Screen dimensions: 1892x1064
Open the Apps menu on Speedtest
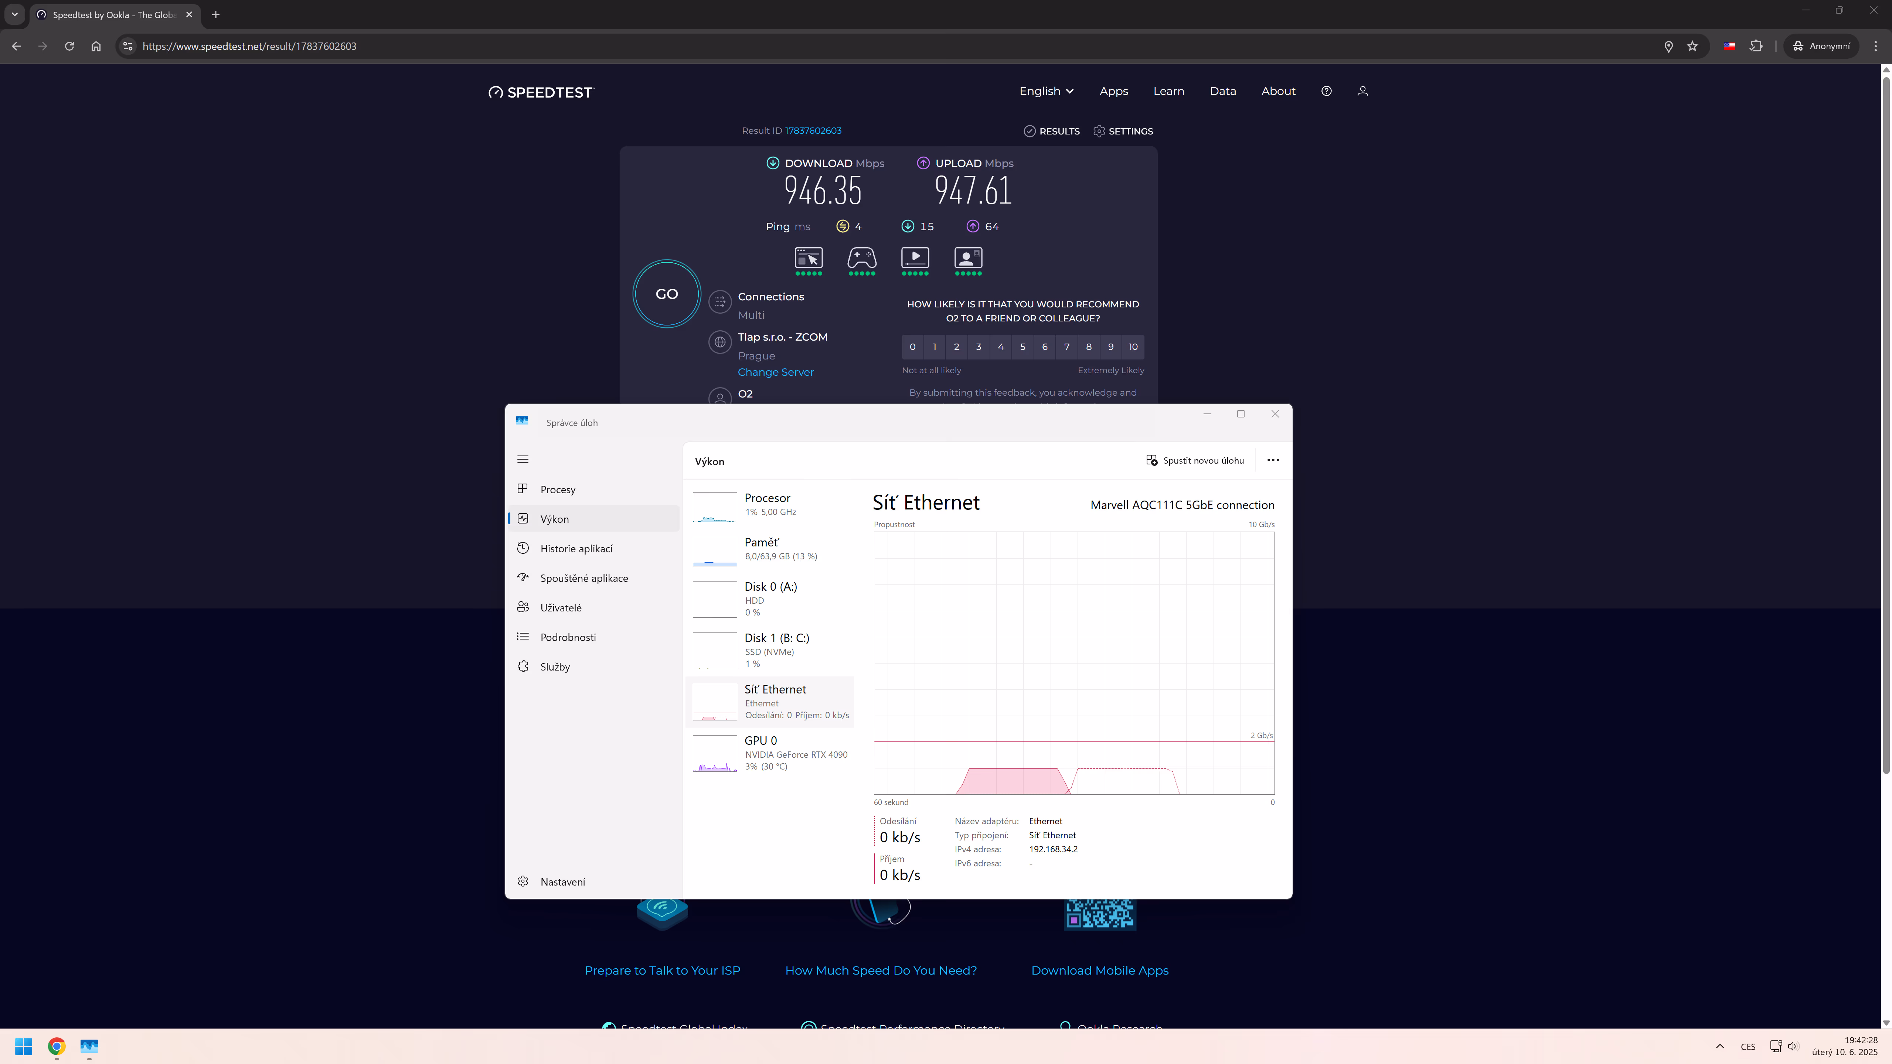[x=1113, y=91]
